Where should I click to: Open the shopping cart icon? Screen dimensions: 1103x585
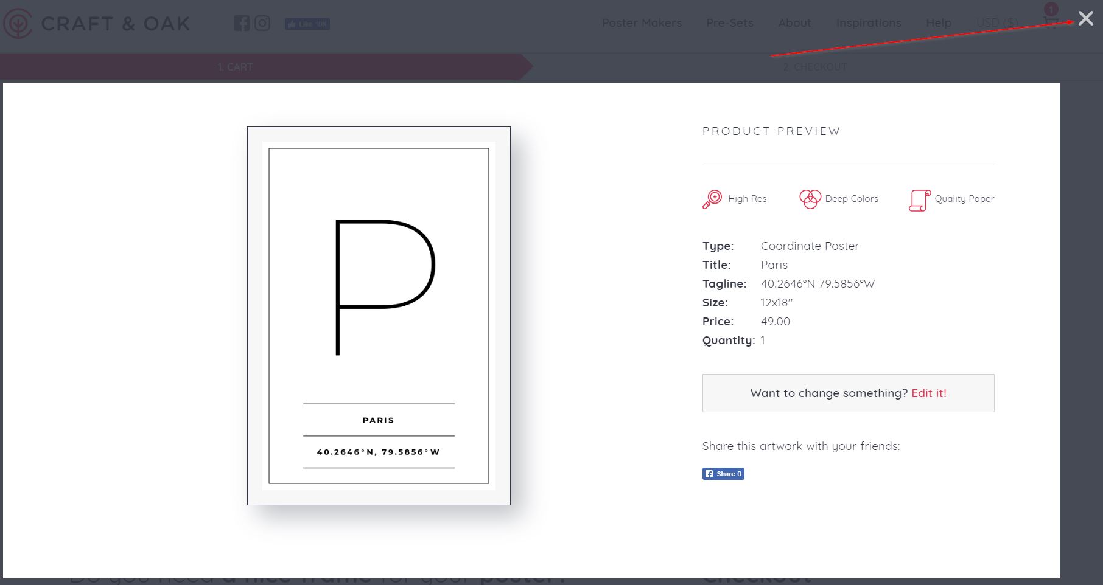point(1051,22)
